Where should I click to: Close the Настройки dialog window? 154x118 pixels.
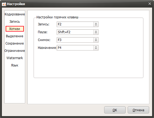[x=150, y=4]
